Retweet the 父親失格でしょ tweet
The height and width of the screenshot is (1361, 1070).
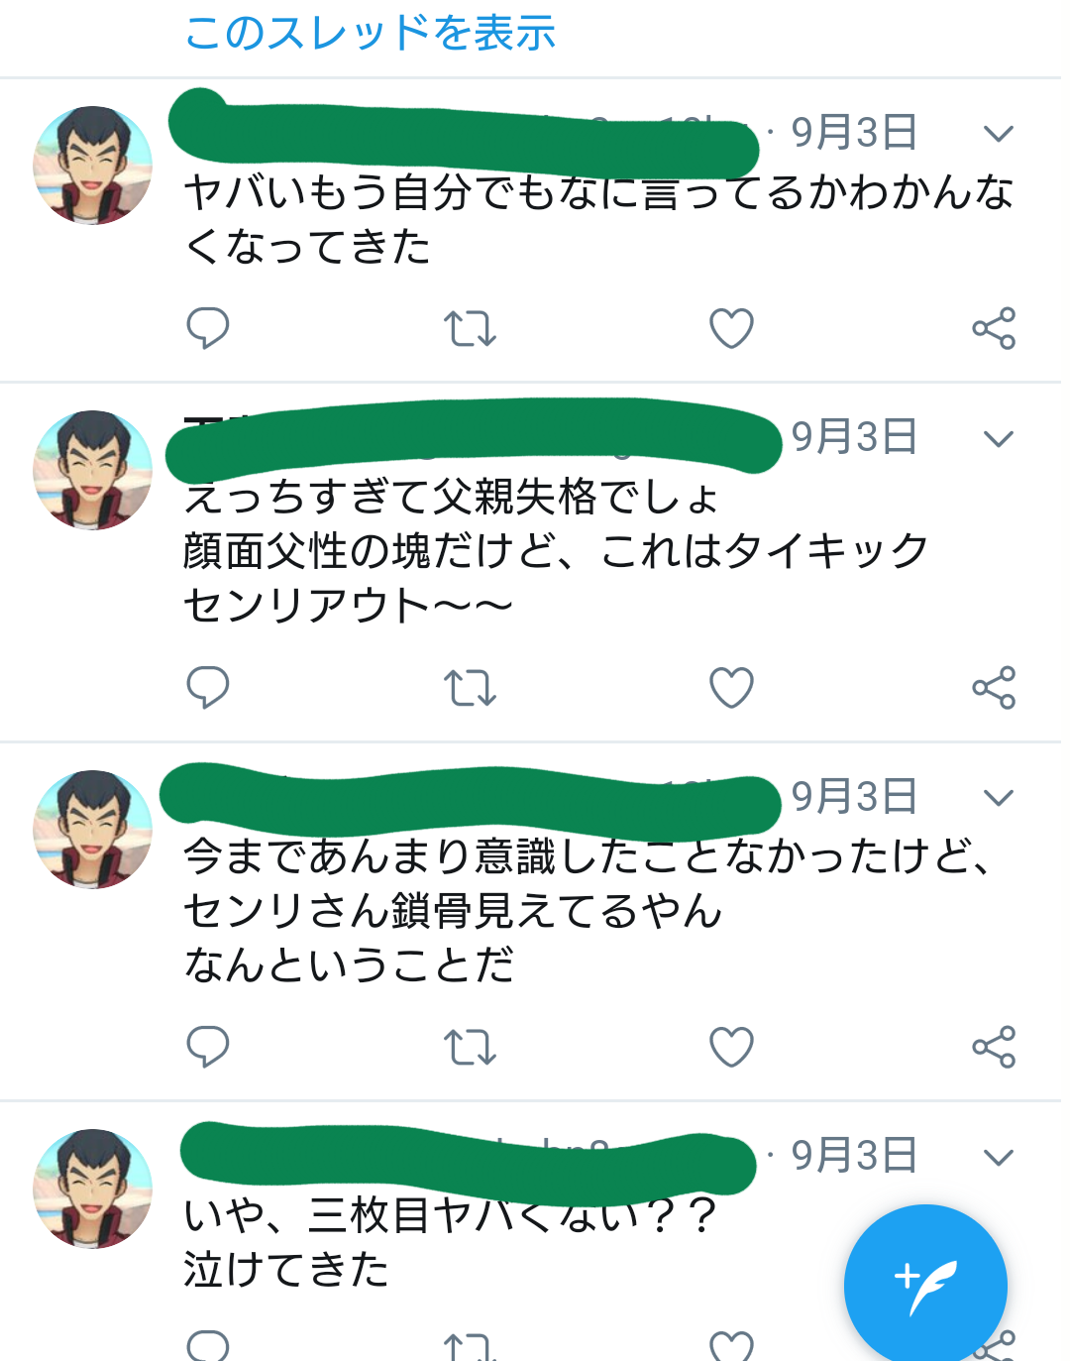point(470,687)
